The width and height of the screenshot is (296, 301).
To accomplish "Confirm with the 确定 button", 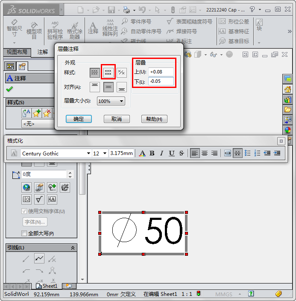I will coord(79,119).
